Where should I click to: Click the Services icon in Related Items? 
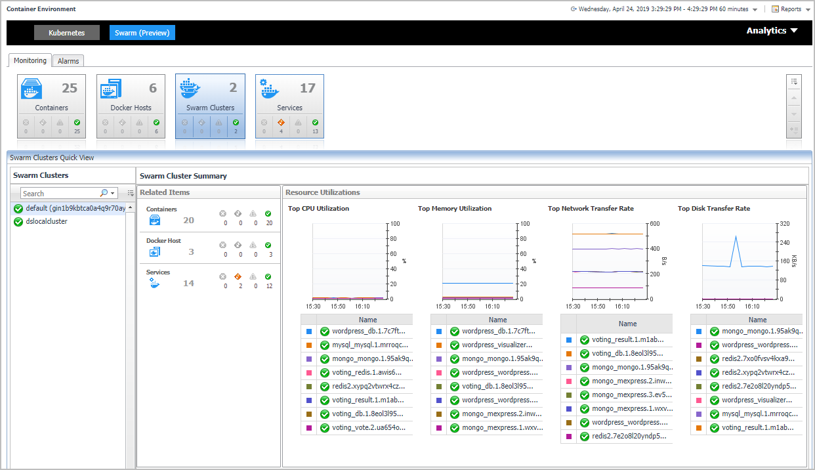[155, 284]
